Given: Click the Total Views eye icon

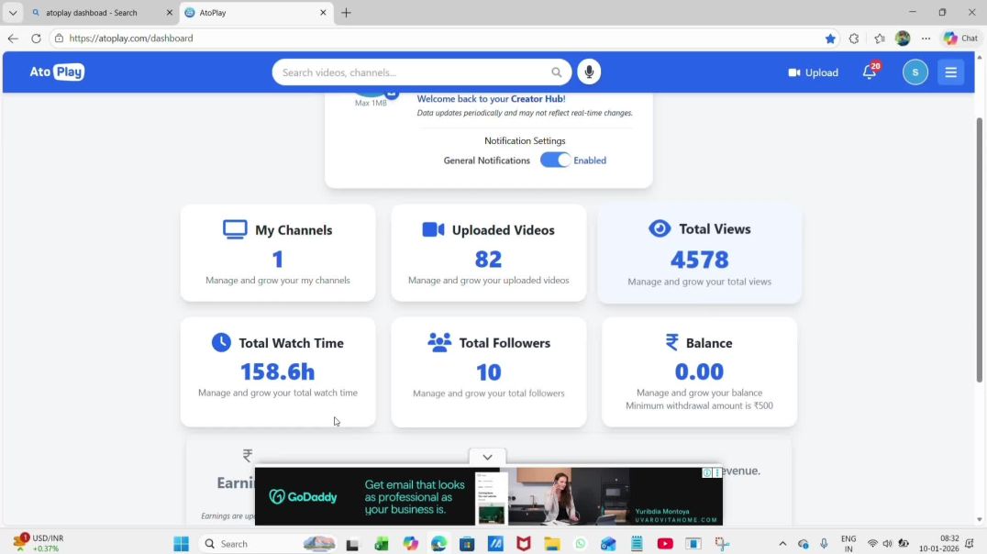Looking at the screenshot, I should [660, 228].
